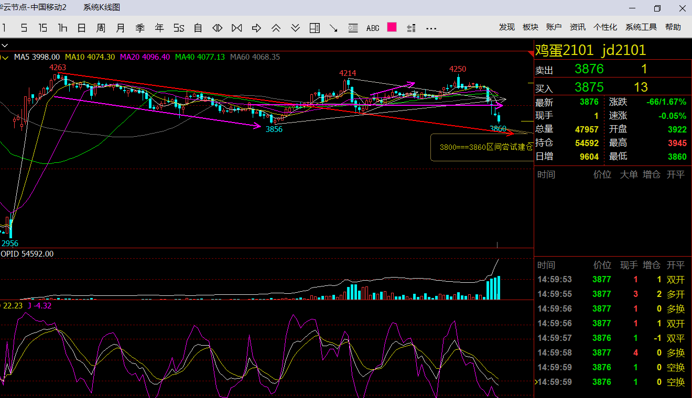692x398 pixels.
Task: Show daily K-line (日)
Action: click(82, 28)
